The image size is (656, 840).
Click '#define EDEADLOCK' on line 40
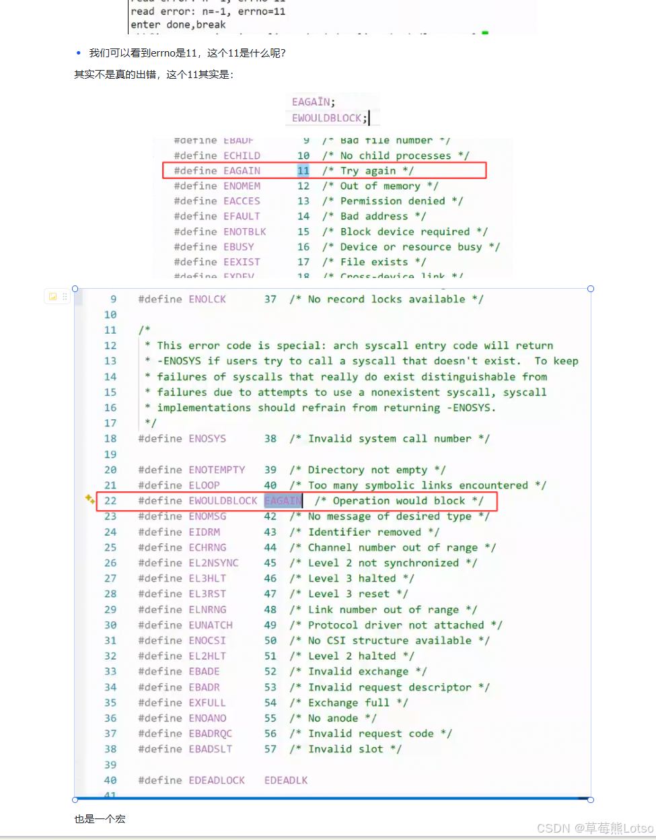coord(192,780)
